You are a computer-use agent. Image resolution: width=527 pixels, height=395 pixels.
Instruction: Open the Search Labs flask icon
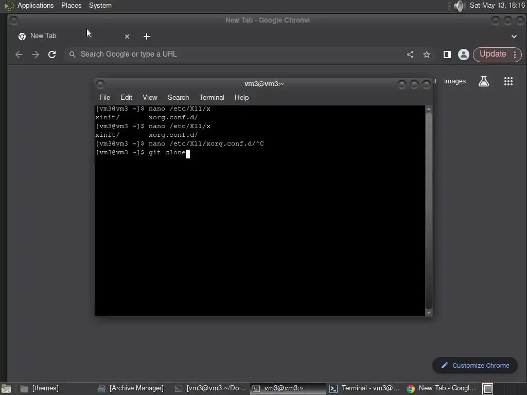point(484,81)
